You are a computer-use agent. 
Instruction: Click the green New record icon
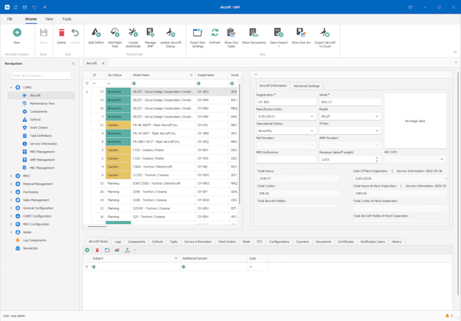coord(17,34)
